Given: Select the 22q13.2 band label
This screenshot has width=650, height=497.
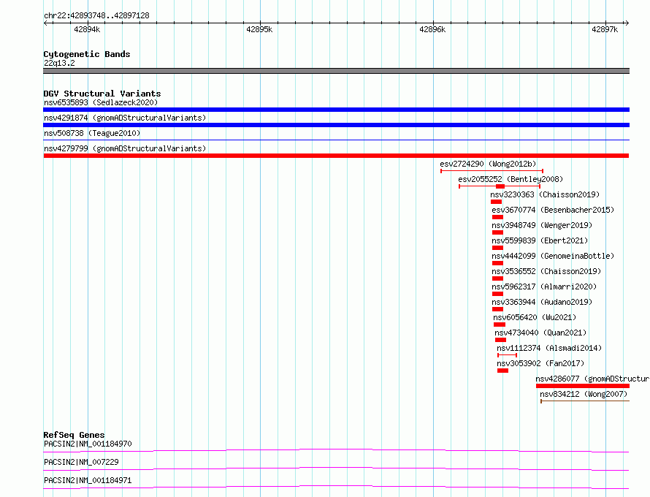Looking at the screenshot, I should (59, 63).
